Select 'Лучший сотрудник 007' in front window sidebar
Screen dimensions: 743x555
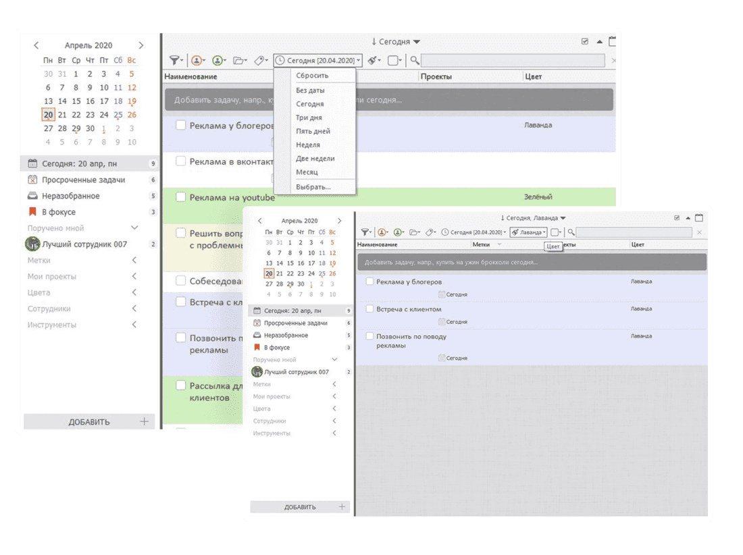(302, 372)
